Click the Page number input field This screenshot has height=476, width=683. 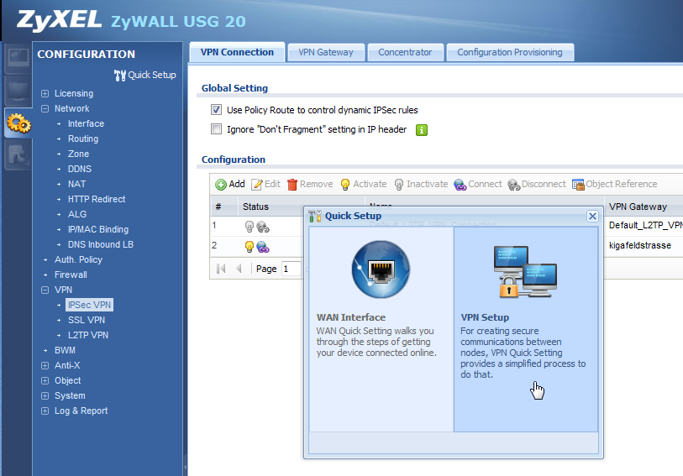(x=291, y=269)
